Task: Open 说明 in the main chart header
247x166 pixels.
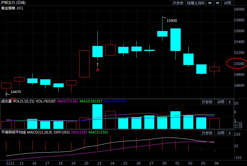Action: click(x=227, y=3)
